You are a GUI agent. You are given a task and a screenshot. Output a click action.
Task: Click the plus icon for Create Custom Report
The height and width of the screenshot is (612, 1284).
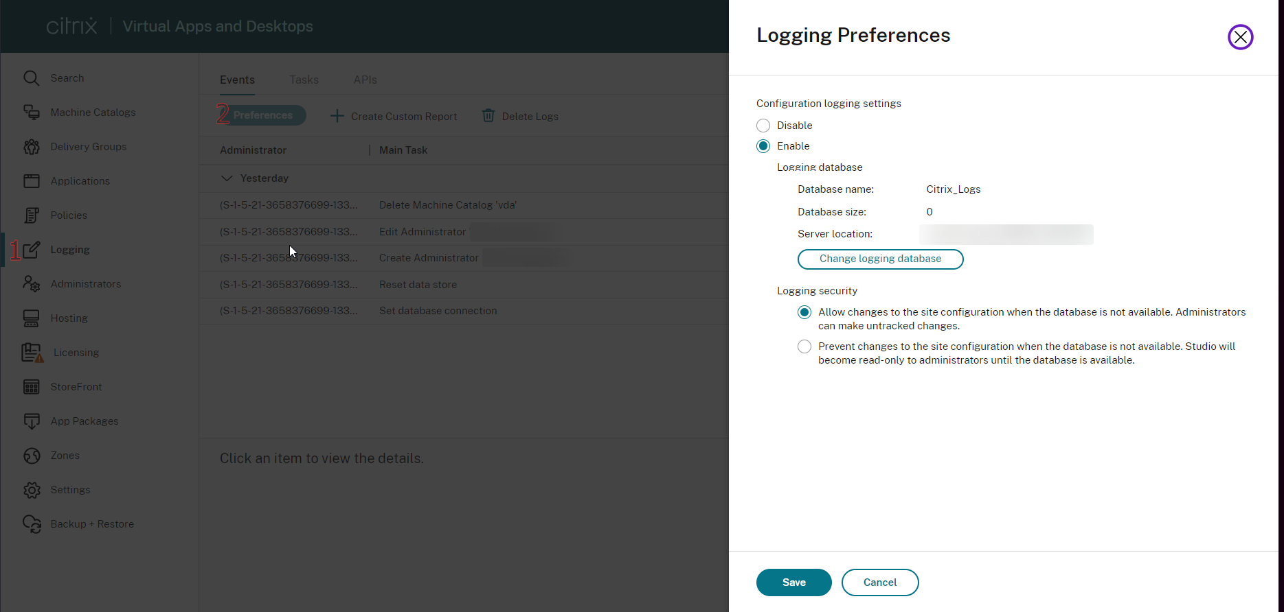coord(337,116)
